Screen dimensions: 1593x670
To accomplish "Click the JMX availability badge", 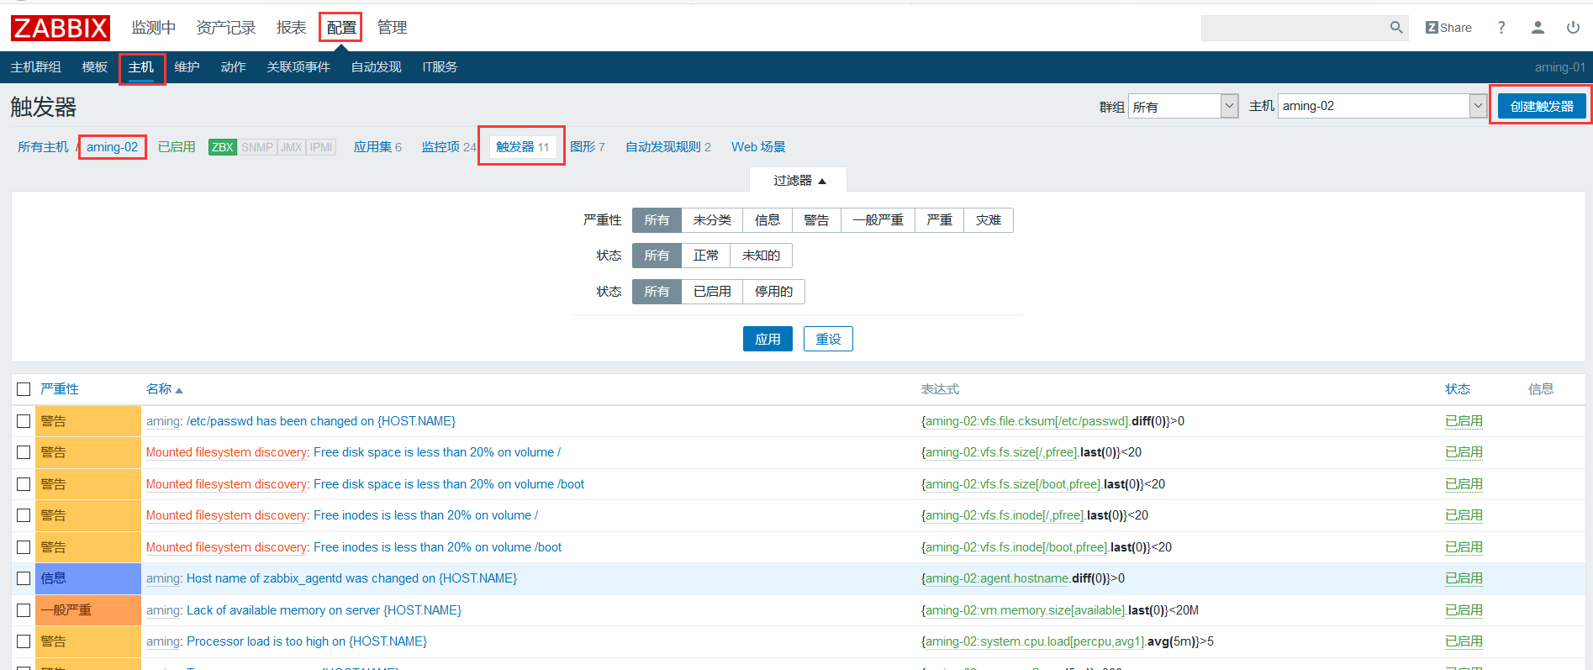I will click(x=292, y=147).
